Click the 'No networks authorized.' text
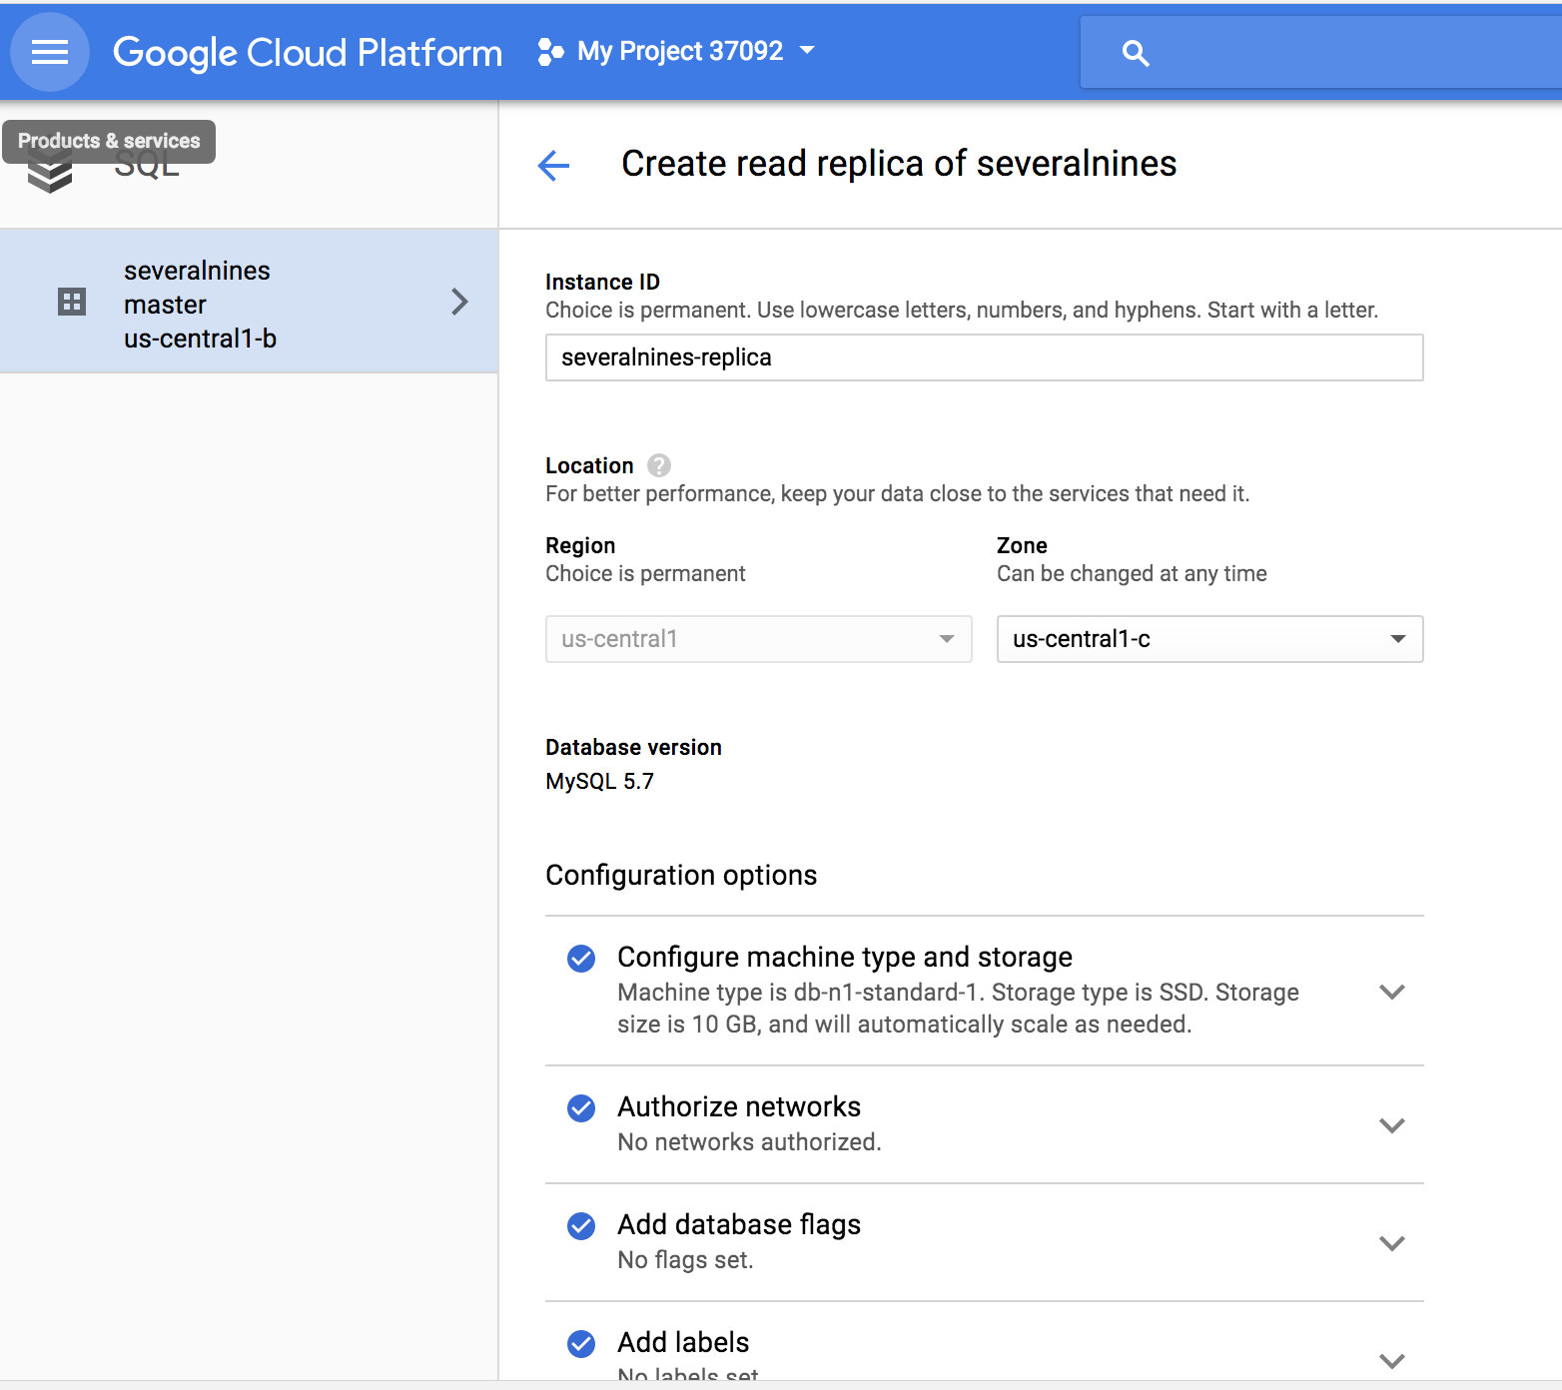 pos(749,1142)
